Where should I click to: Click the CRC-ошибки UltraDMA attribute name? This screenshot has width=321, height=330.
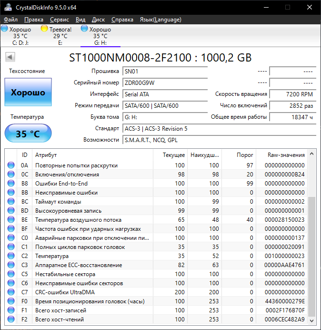coord(65,292)
